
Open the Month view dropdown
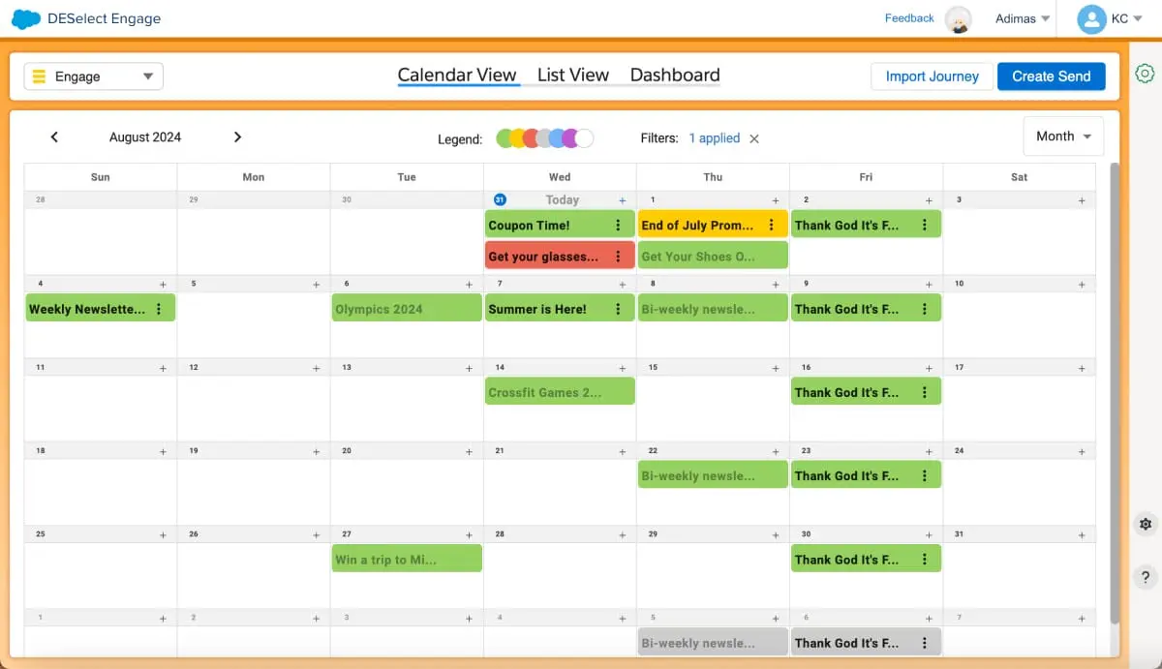click(1063, 137)
